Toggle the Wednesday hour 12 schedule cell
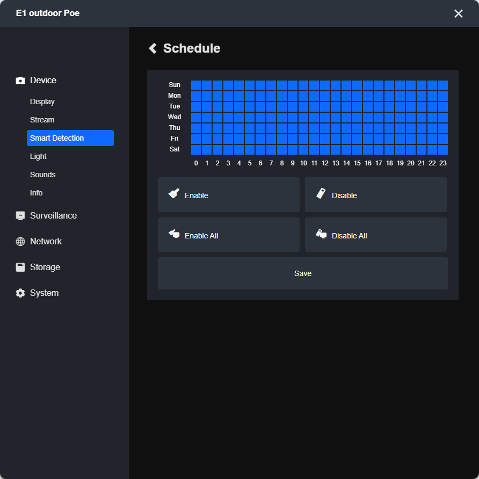Viewport: 479px width, 479px height. pyautogui.click(x=325, y=117)
